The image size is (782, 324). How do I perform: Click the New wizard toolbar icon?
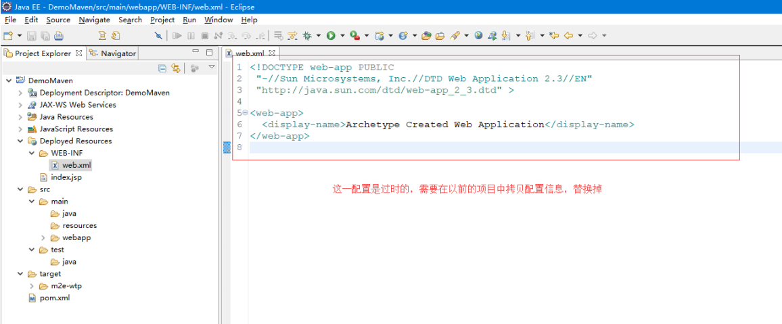click(8, 35)
